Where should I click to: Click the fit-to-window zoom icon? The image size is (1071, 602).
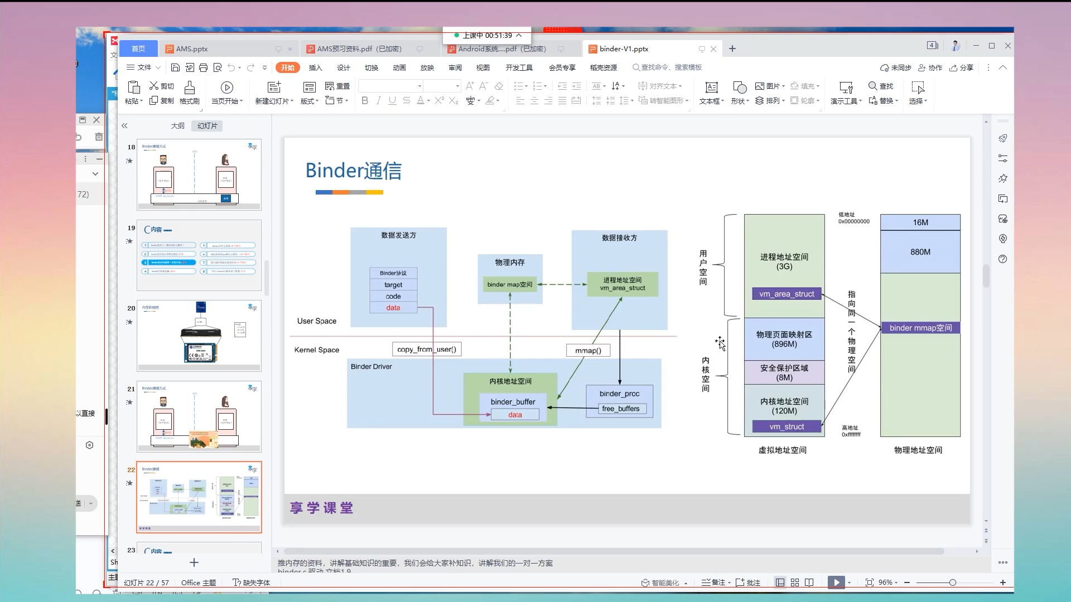tap(869, 582)
